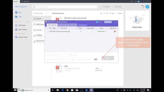The image size is (164, 92).
Task: Open Settings in the WPS header
Action: (118, 7)
